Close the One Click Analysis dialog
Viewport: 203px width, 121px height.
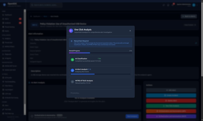click(130, 31)
